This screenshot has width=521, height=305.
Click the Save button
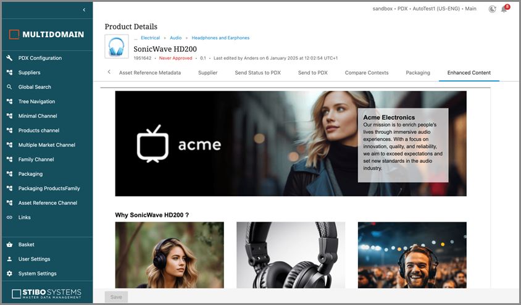[x=116, y=297]
